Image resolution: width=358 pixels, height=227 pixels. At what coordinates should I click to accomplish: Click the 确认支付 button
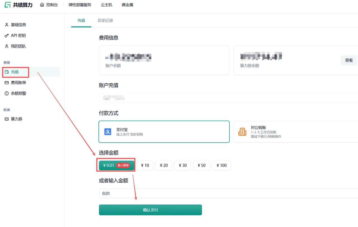150,210
